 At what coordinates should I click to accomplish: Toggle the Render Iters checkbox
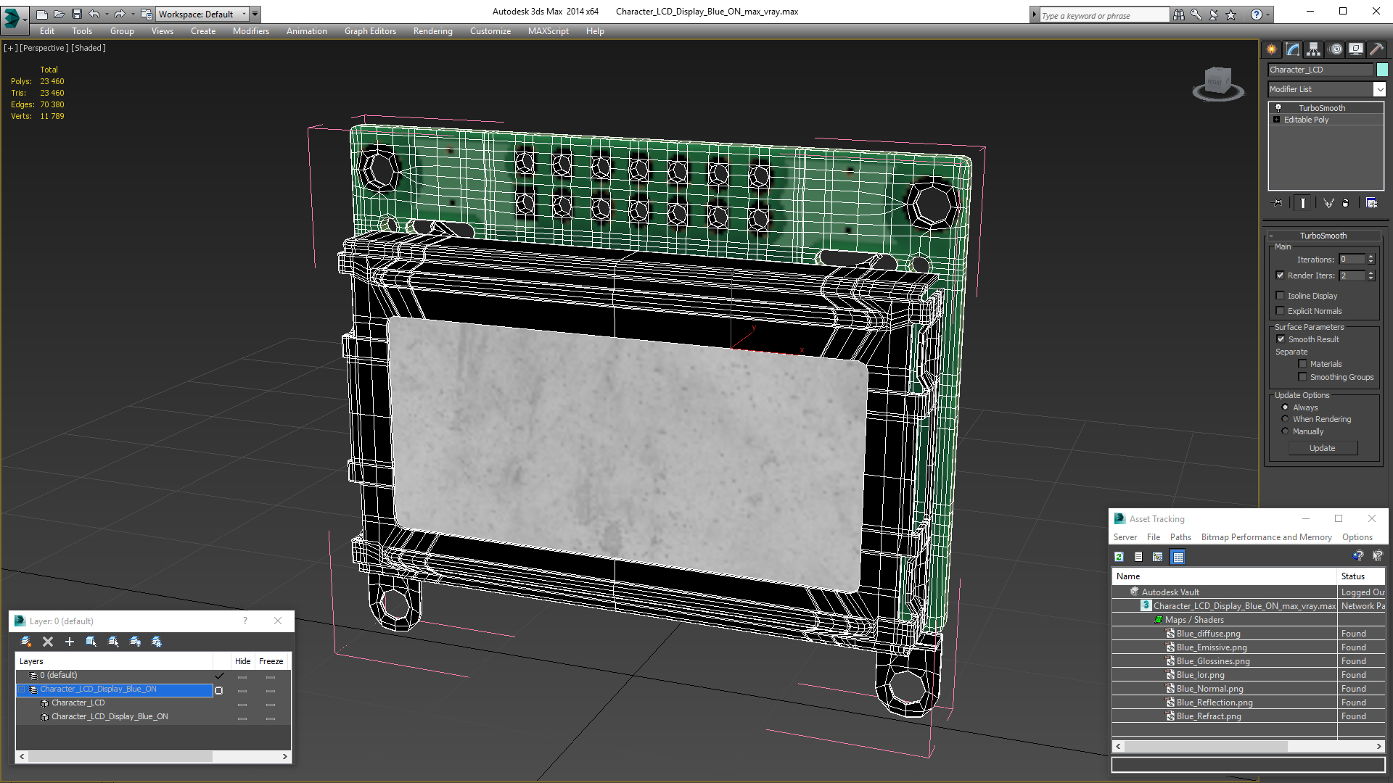pos(1281,275)
